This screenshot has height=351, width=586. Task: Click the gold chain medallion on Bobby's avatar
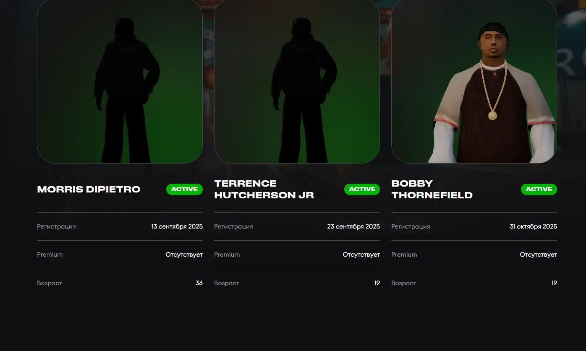(x=493, y=115)
